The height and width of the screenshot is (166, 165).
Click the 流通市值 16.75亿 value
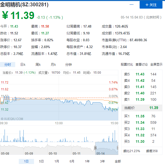click(124, 54)
